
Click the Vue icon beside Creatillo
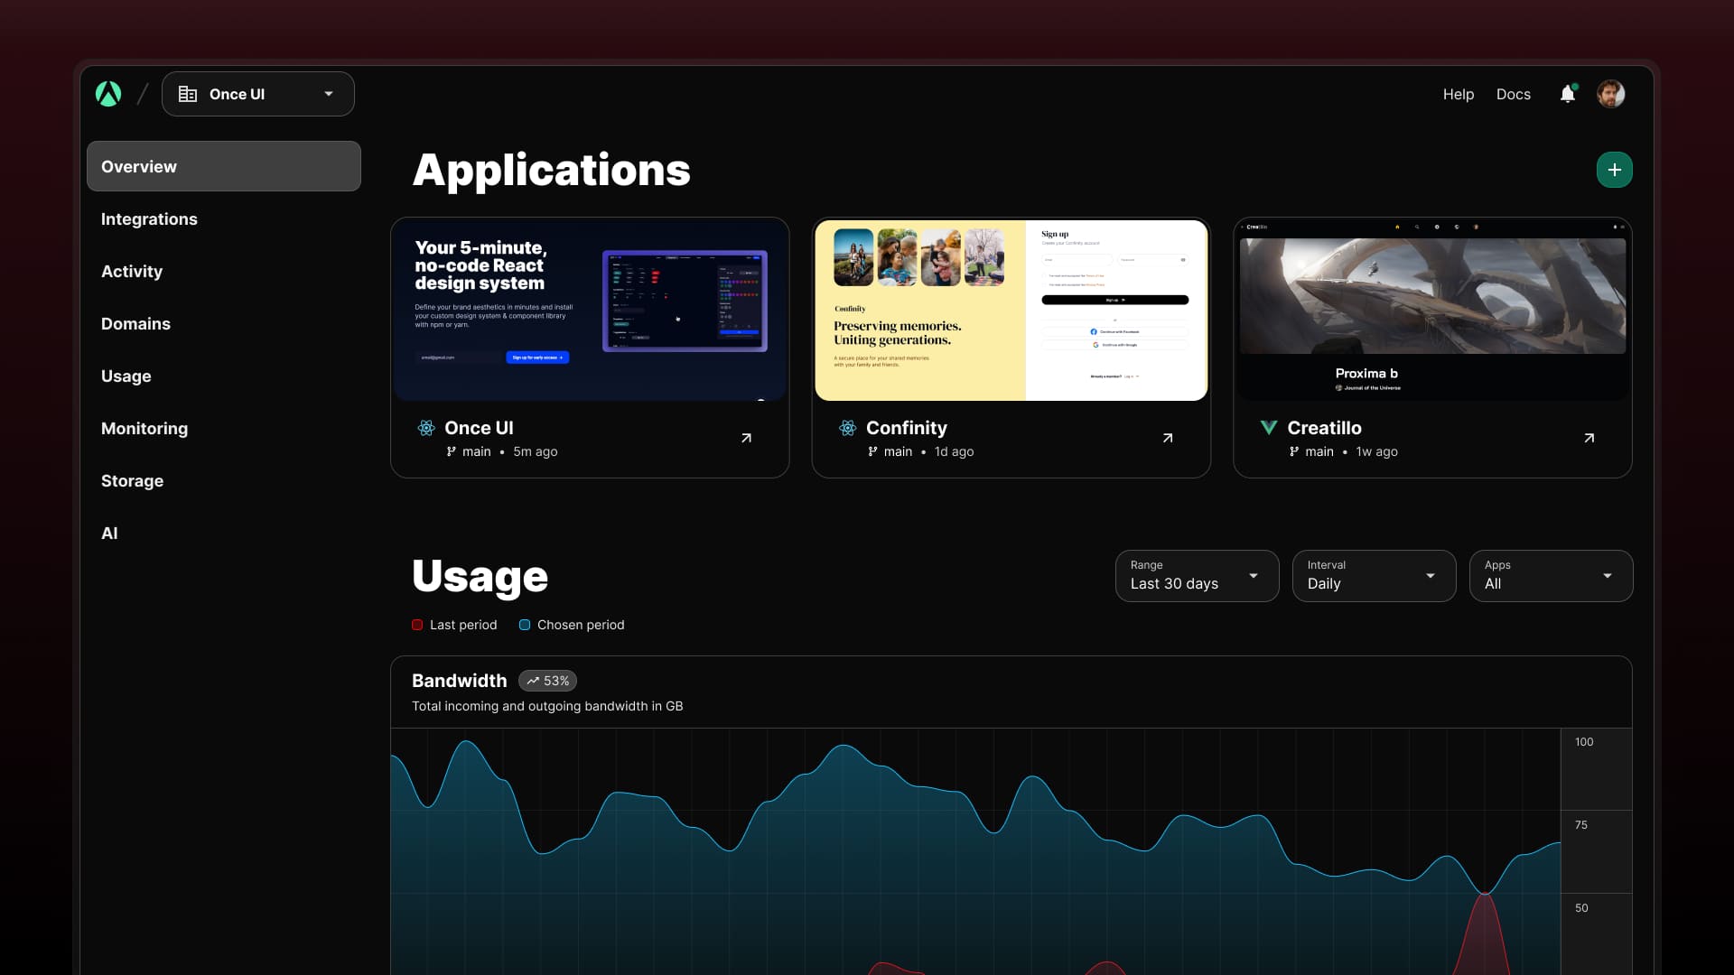tap(1269, 427)
